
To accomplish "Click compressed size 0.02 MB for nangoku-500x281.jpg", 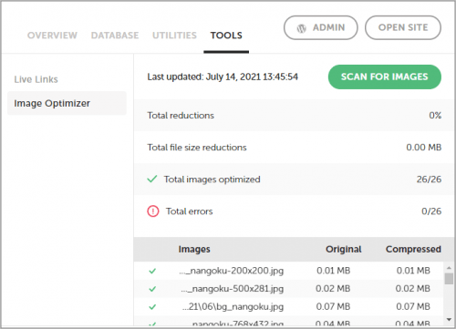I will pos(413,288).
